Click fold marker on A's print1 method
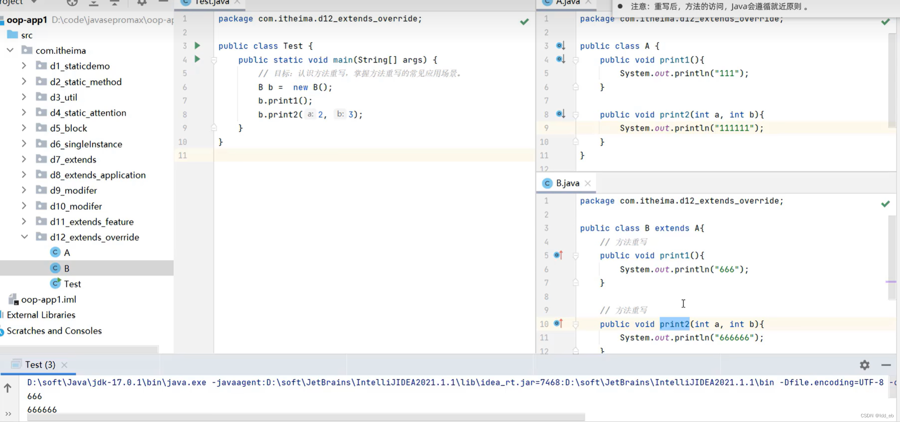Screen dimensions: 900x422 (576, 60)
